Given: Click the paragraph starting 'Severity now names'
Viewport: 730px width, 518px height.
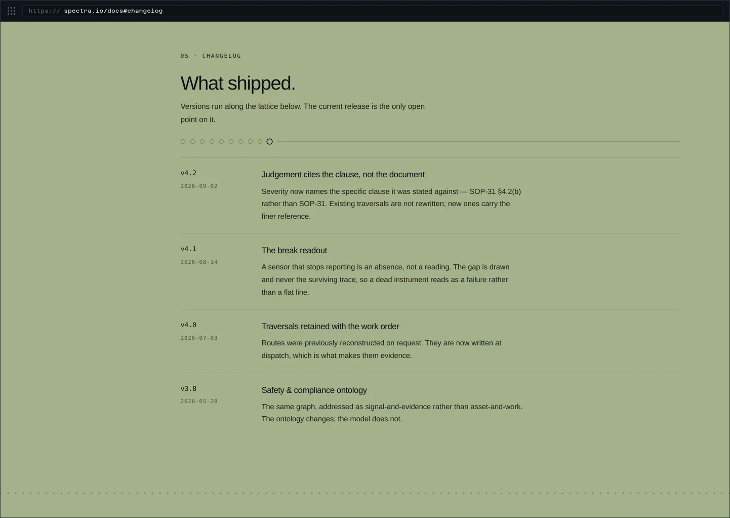Looking at the screenshot, I should (391, 204).
